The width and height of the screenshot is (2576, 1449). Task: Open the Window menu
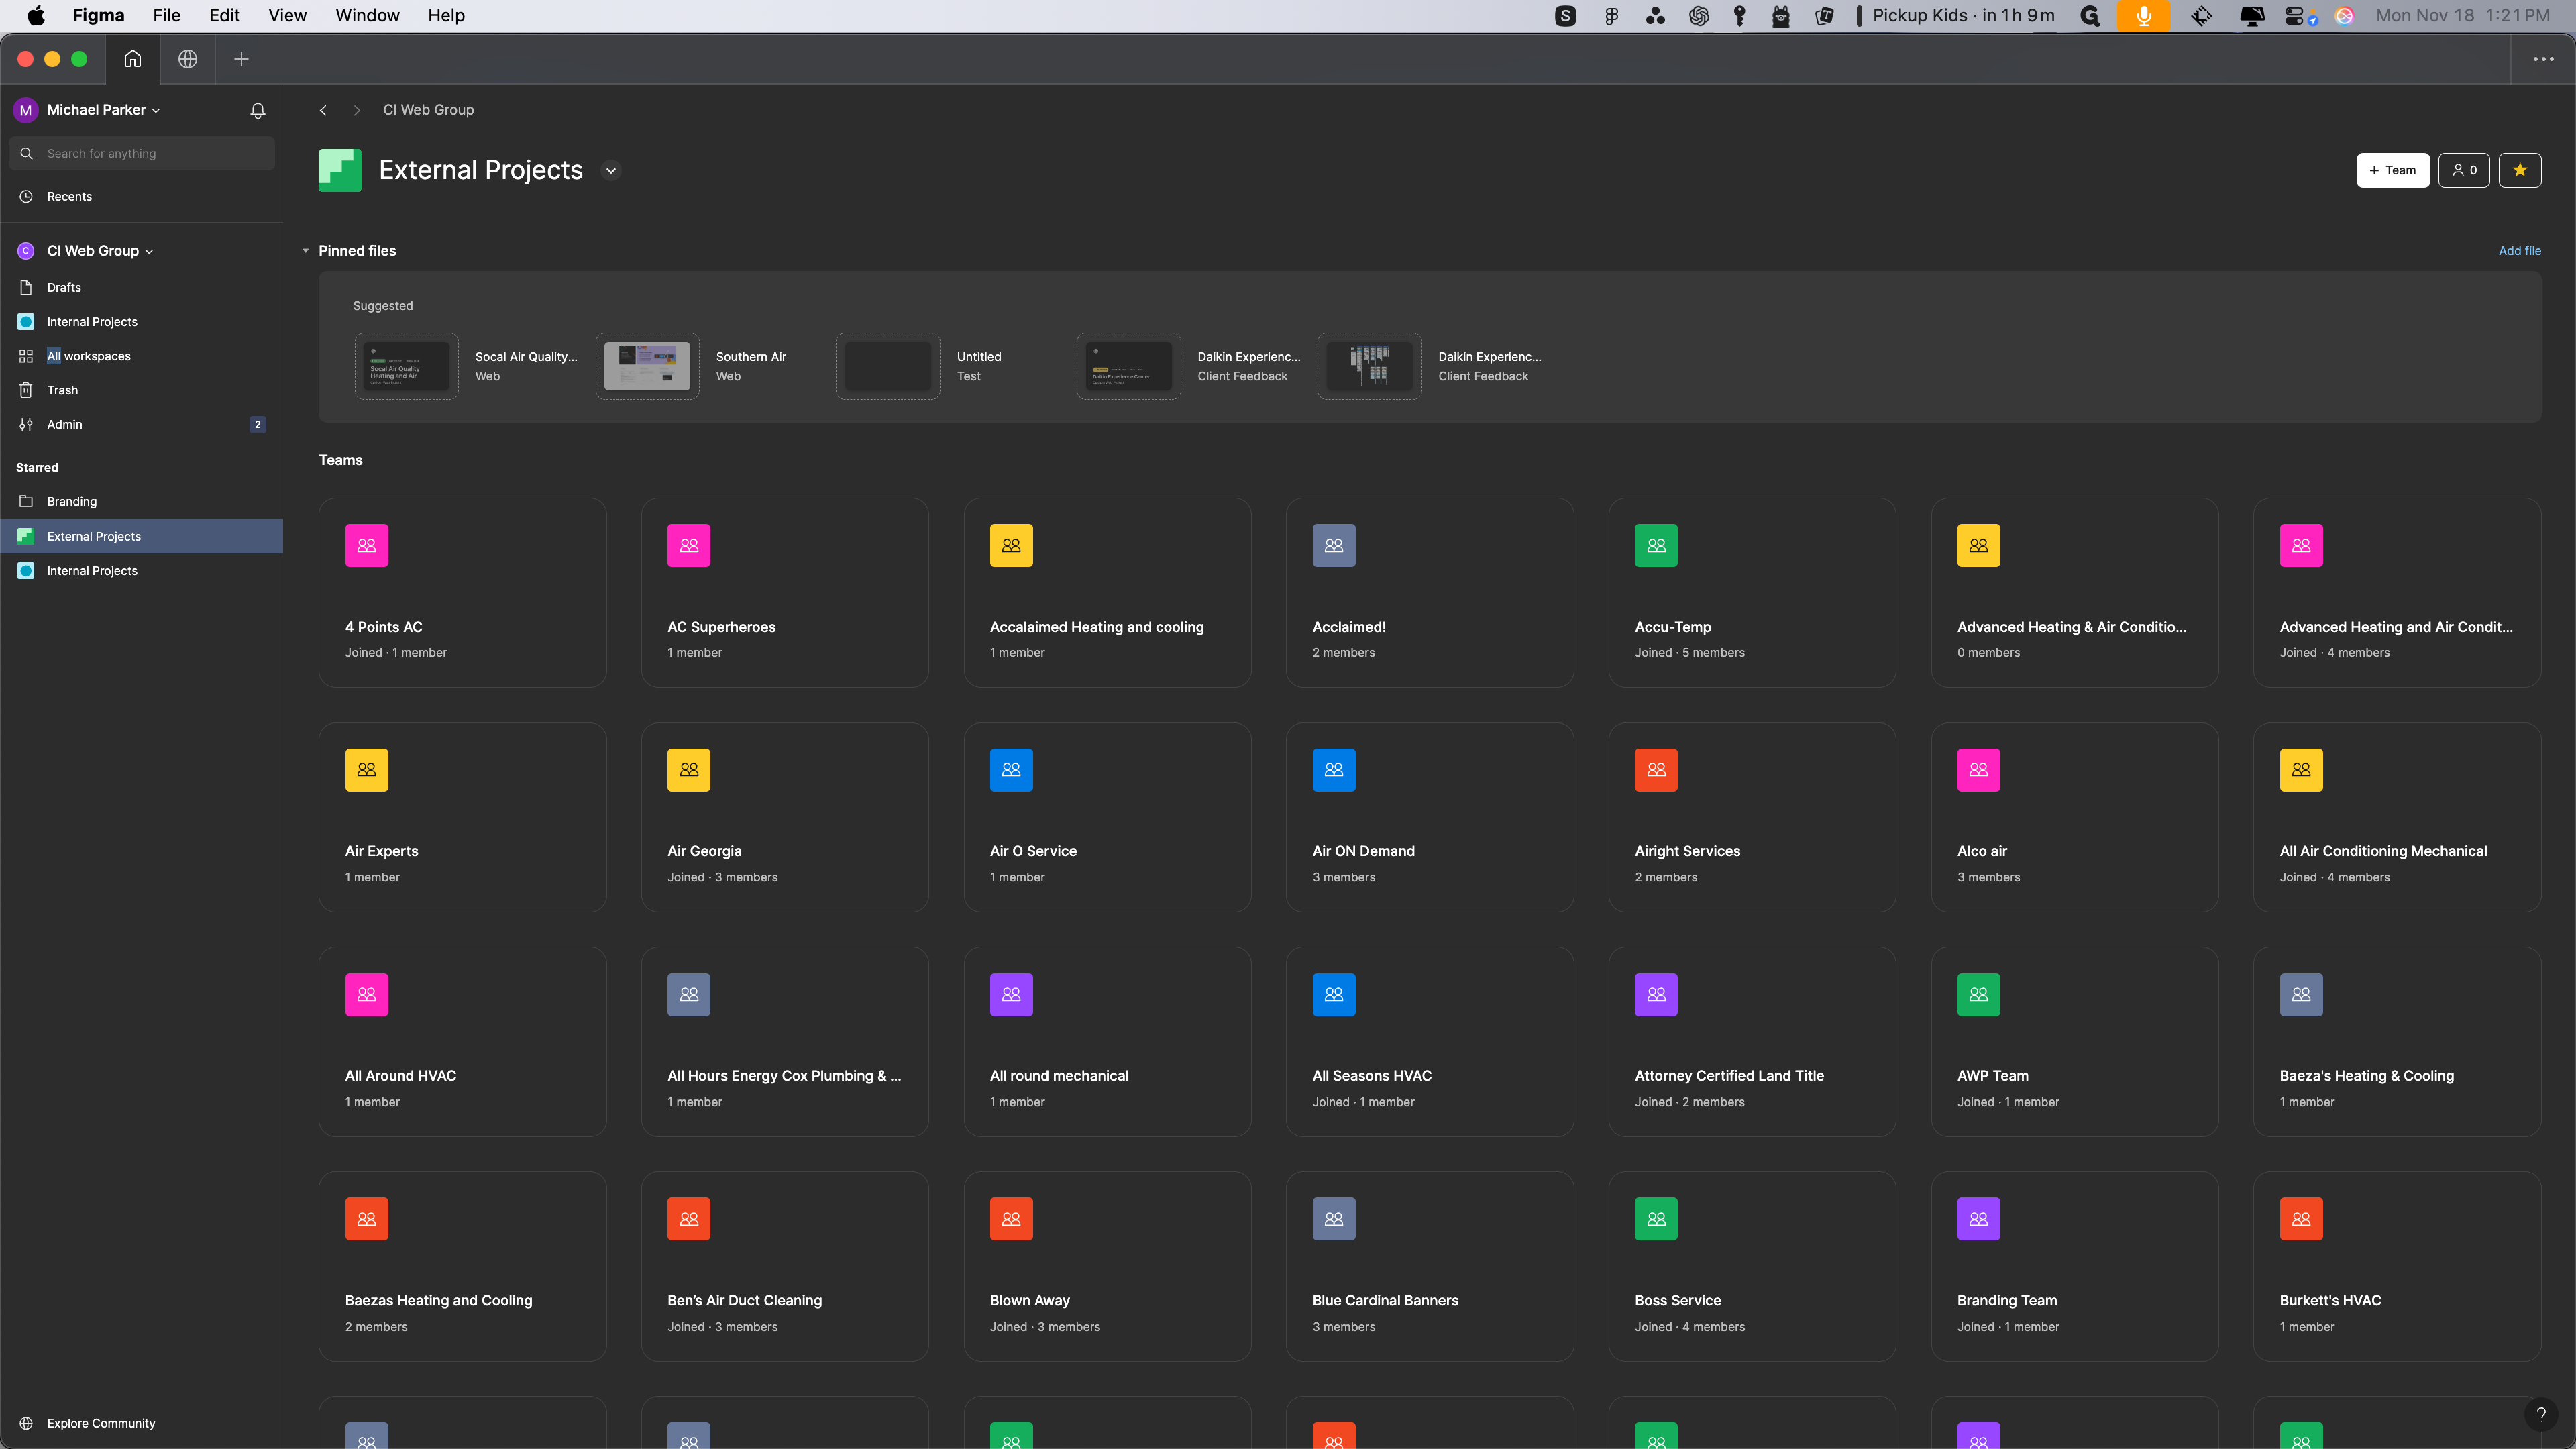pyautogui.click(x=367, y=16)
